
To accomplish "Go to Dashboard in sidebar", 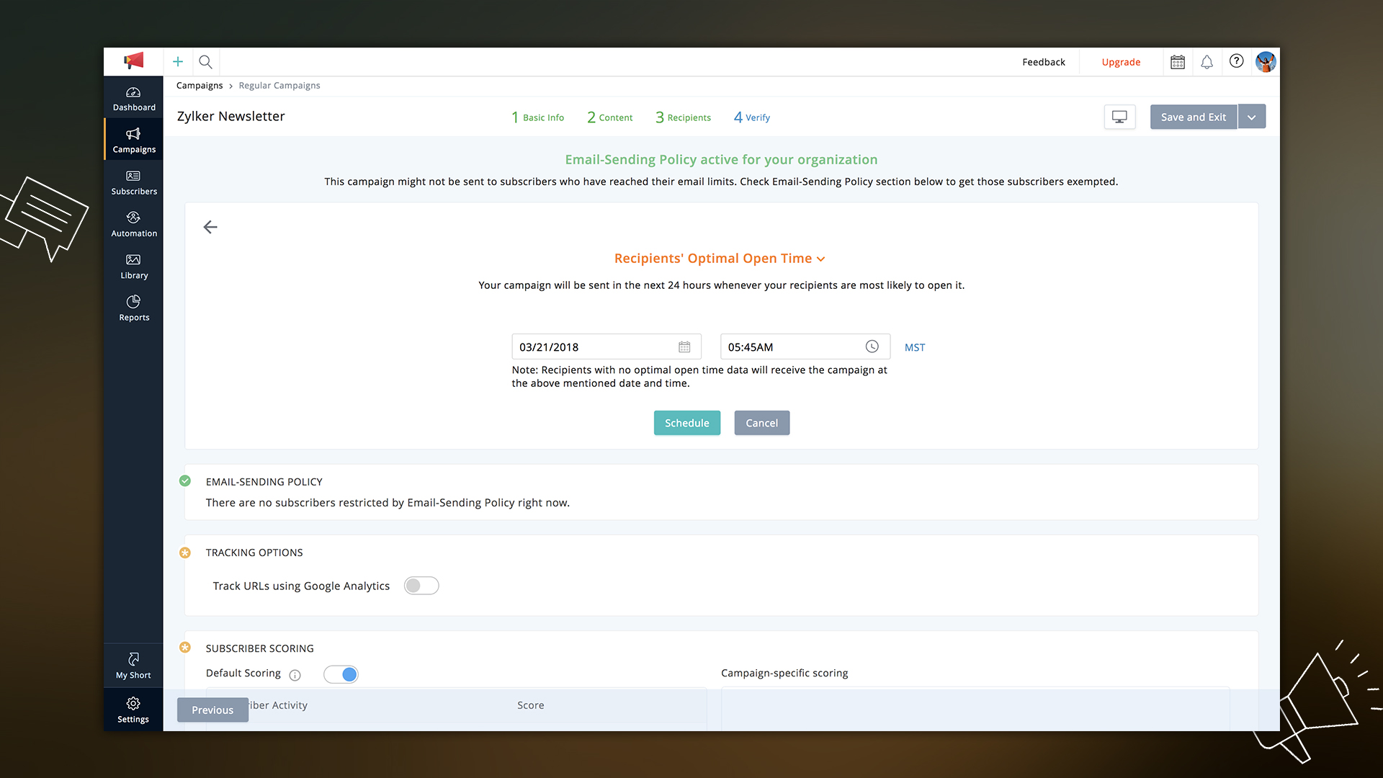I will coord(134,99).
